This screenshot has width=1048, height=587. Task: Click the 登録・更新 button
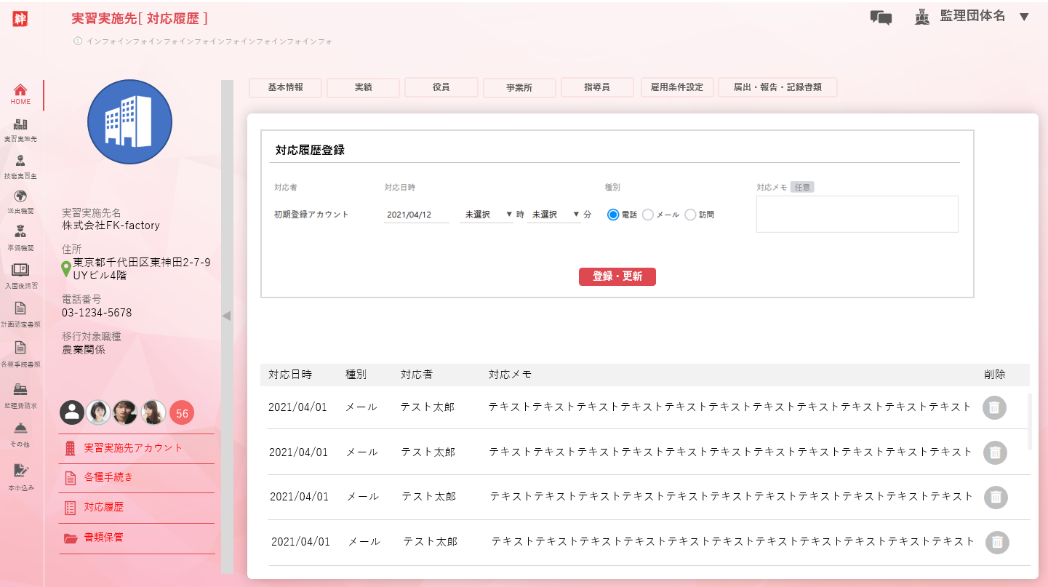pyautogui.click(x=617, y=277)
